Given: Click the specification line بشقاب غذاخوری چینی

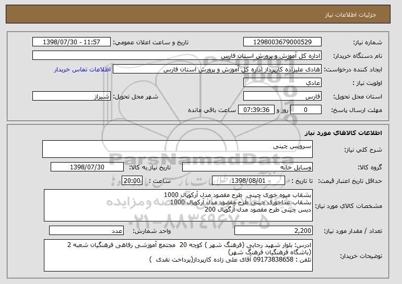Looking at the screenshot, I should (x=241, y=202).
